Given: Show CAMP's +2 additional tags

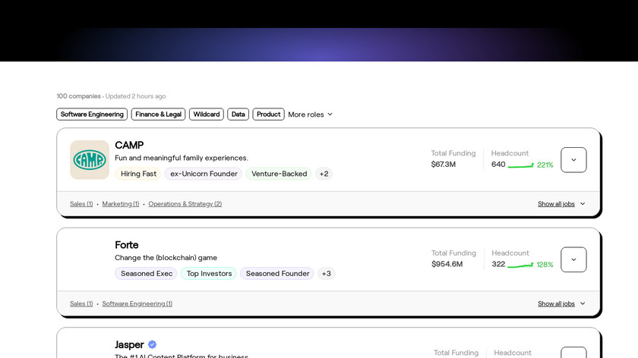Looking at the screenshot, I should point(324,174).
